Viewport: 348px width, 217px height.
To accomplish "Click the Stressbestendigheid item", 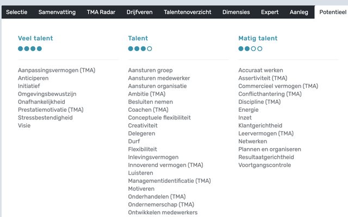I will pos(45,118).
